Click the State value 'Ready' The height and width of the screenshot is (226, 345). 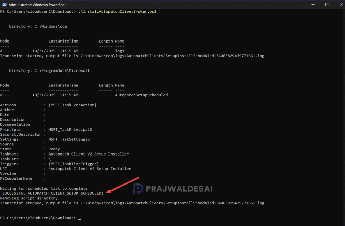(54, 149)
